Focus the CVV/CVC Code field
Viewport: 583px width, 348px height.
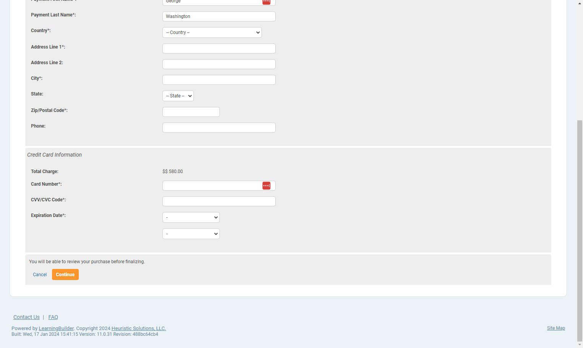tap(219, 201)
